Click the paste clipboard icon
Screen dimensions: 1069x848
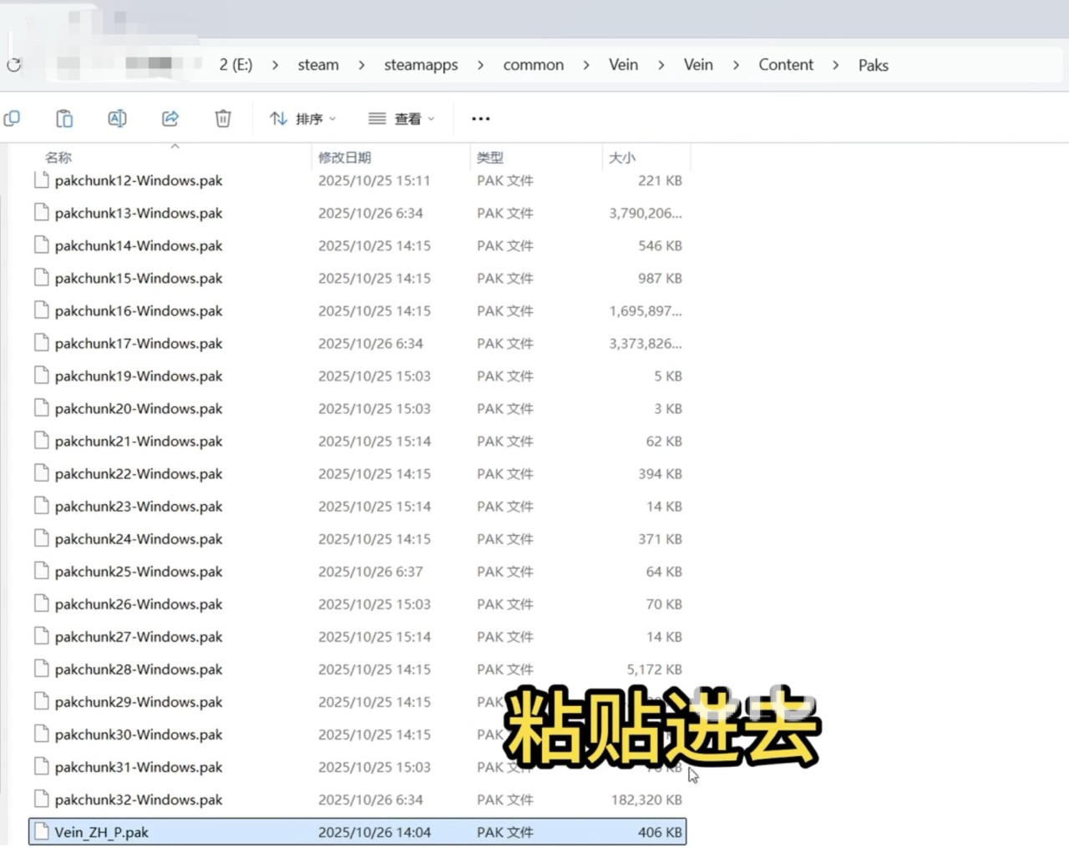click(x=64, y=119)
